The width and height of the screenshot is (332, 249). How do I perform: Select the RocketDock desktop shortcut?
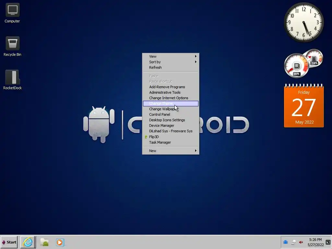pyautogui.click(x=12, y=80)
